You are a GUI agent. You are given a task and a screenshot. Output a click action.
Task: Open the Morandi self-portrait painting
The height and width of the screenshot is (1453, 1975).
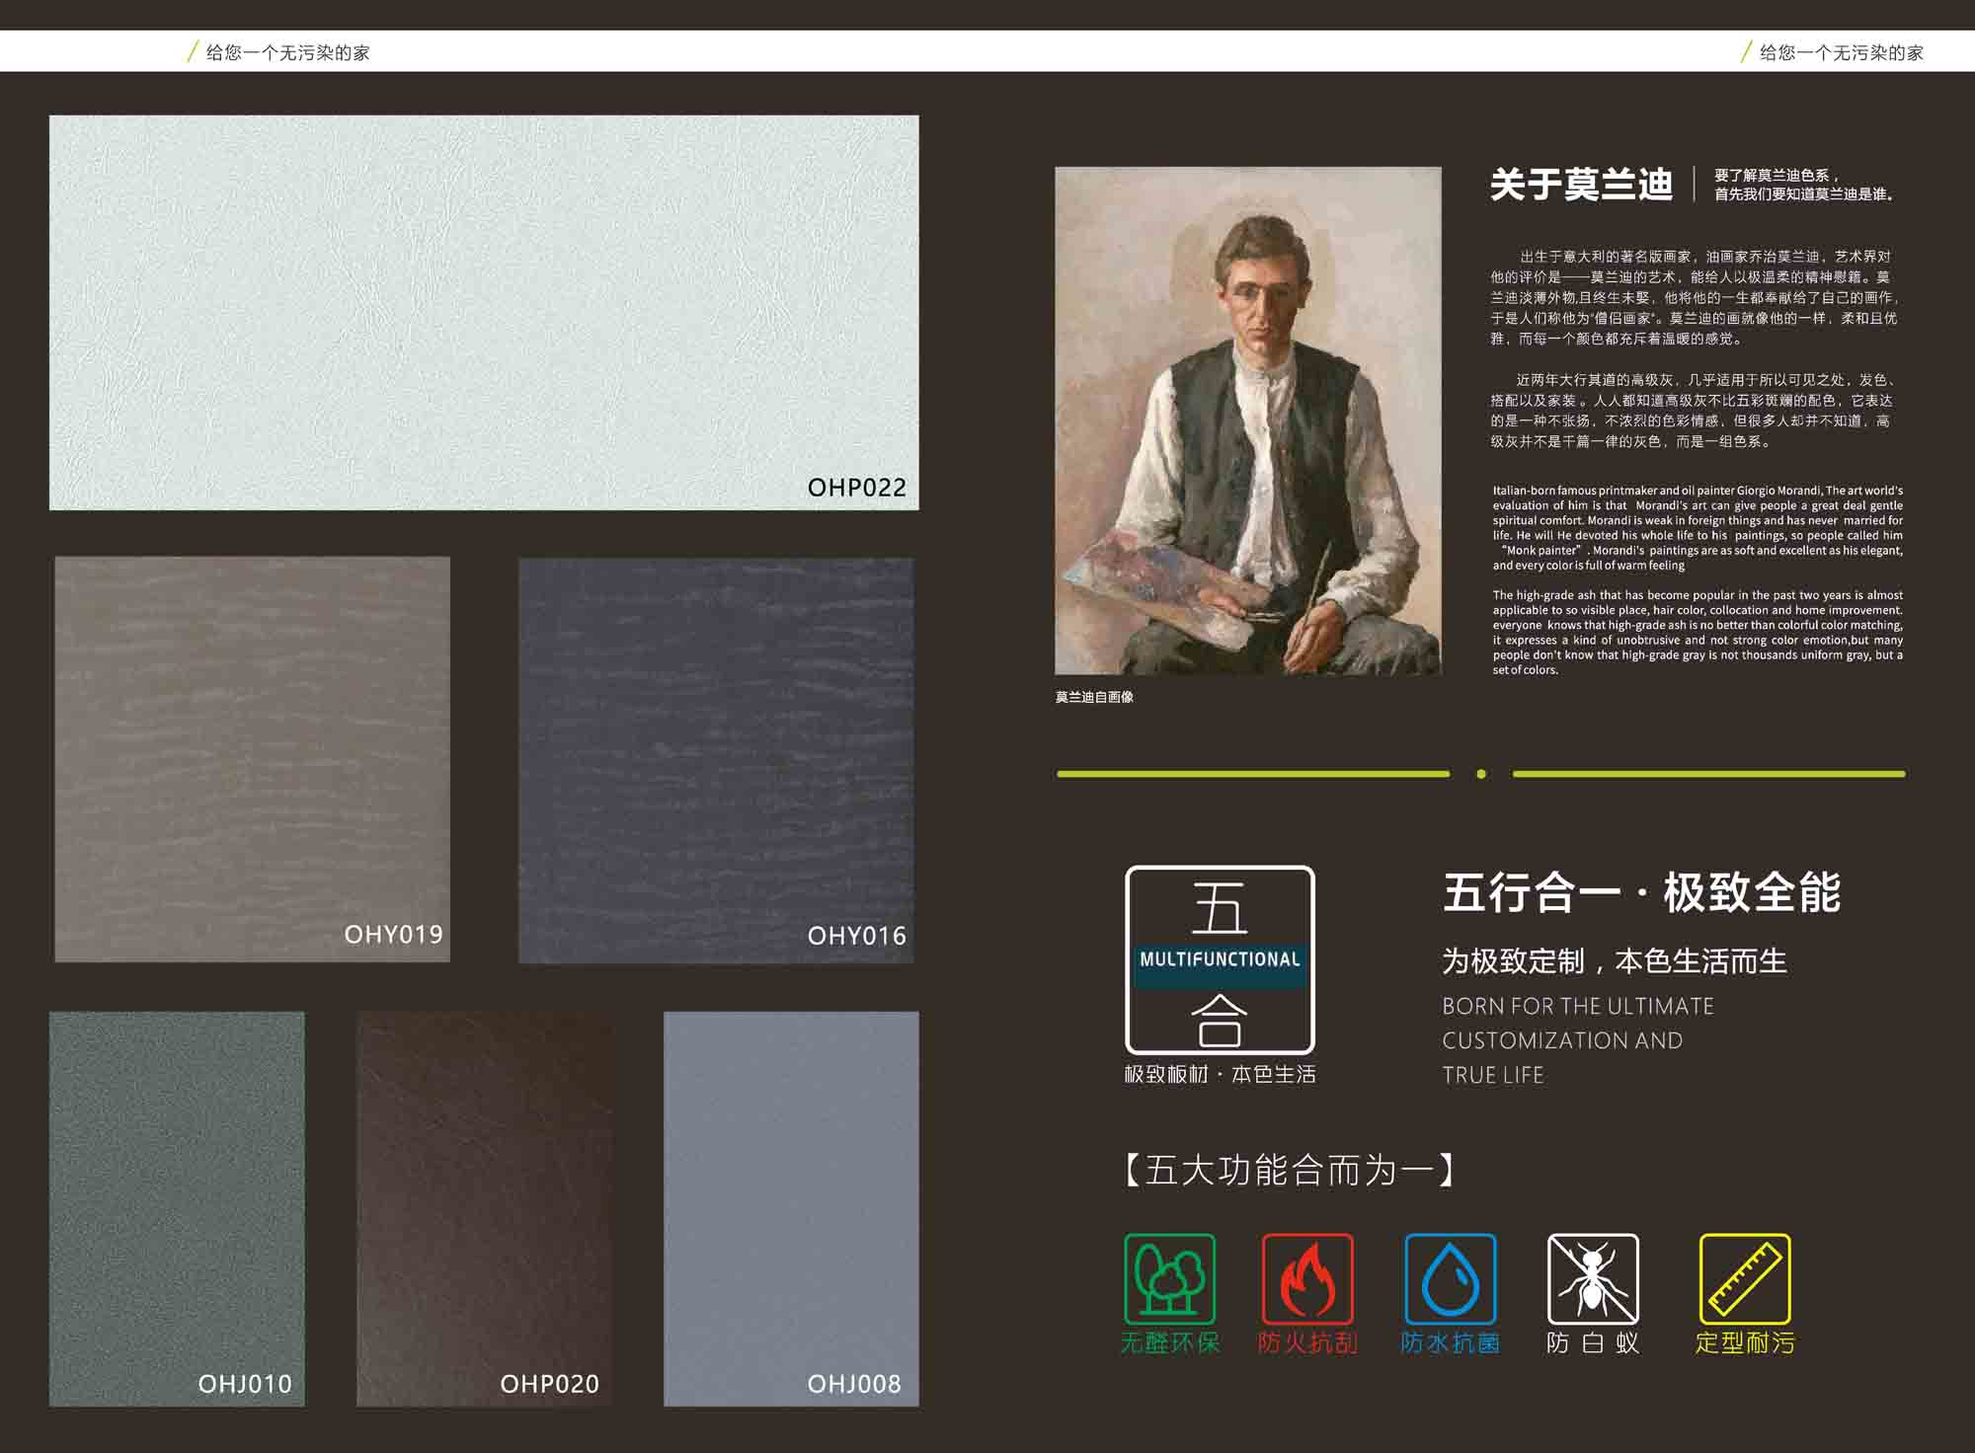(1248, 421)
